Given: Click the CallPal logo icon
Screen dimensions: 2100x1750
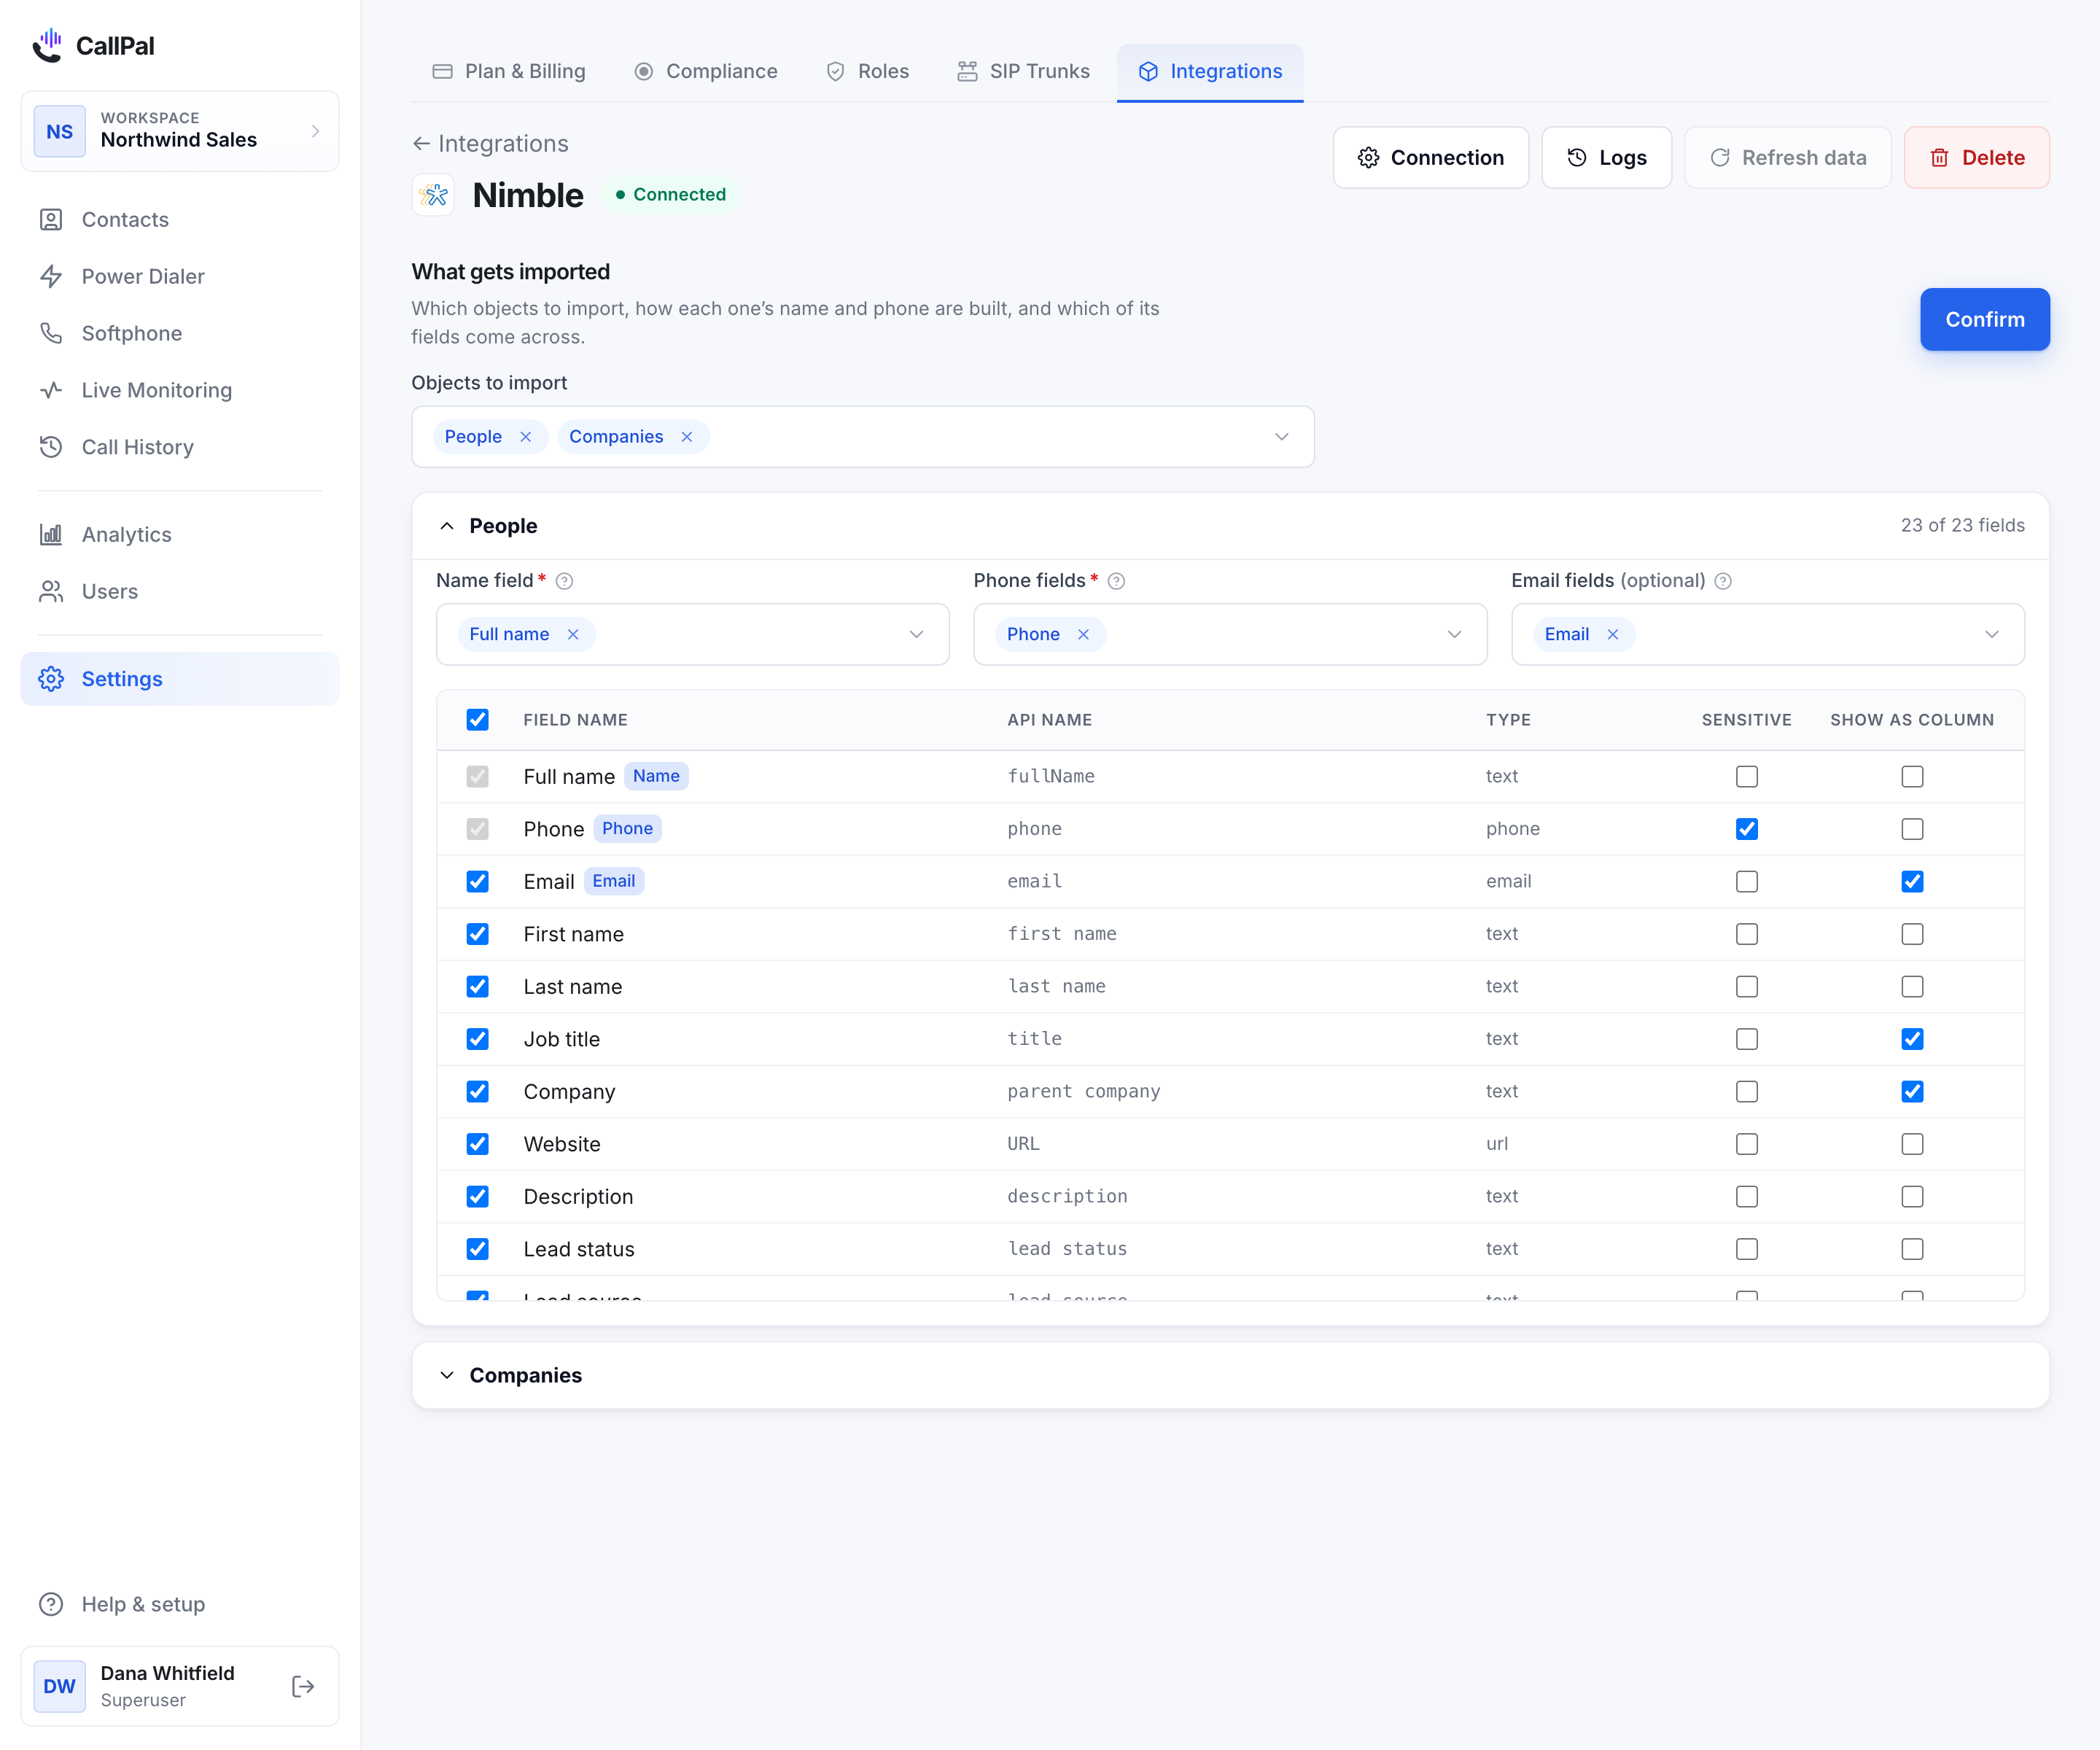Looking at the screenshot, I should [x=47, y=45].
